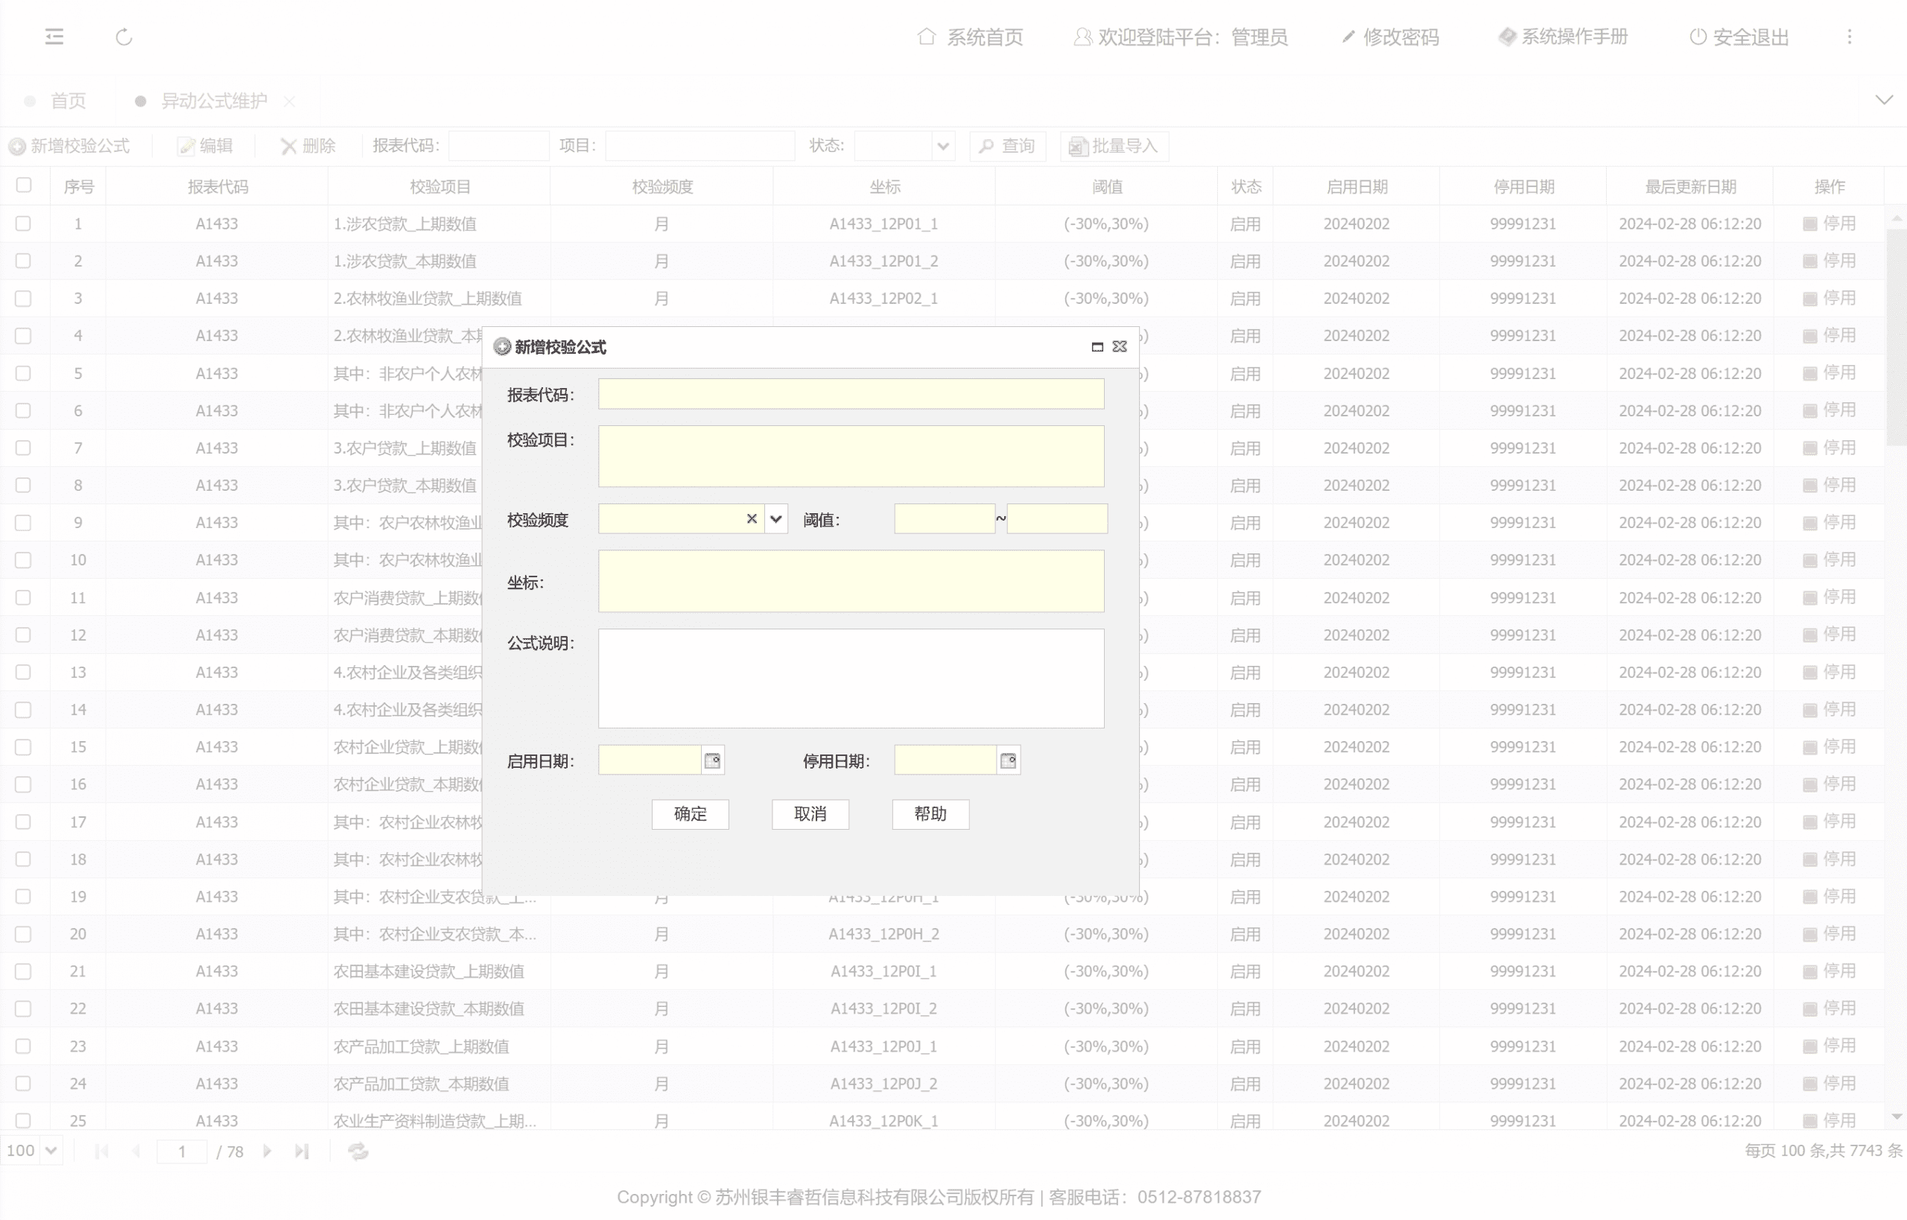Switch to the 首页 tab

(x=67, y=101)
